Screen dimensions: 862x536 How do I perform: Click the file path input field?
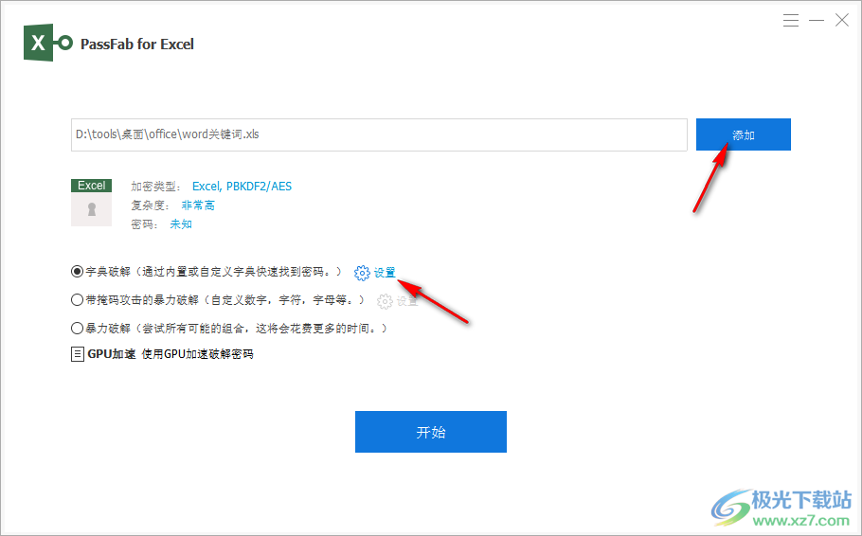click(x=379, y=134)
